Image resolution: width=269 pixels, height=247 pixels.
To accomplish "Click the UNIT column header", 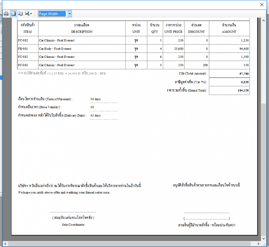I will (136, 28).
